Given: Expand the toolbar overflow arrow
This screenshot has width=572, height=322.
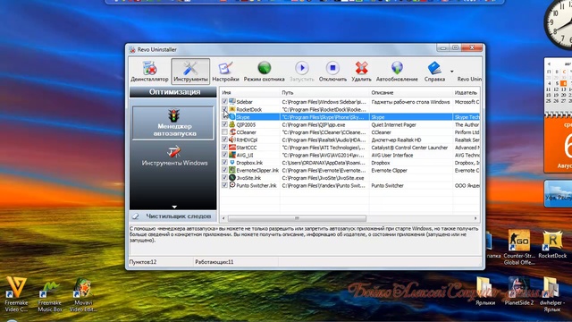Looking at the screenshot, I should (x=451, y=72).
